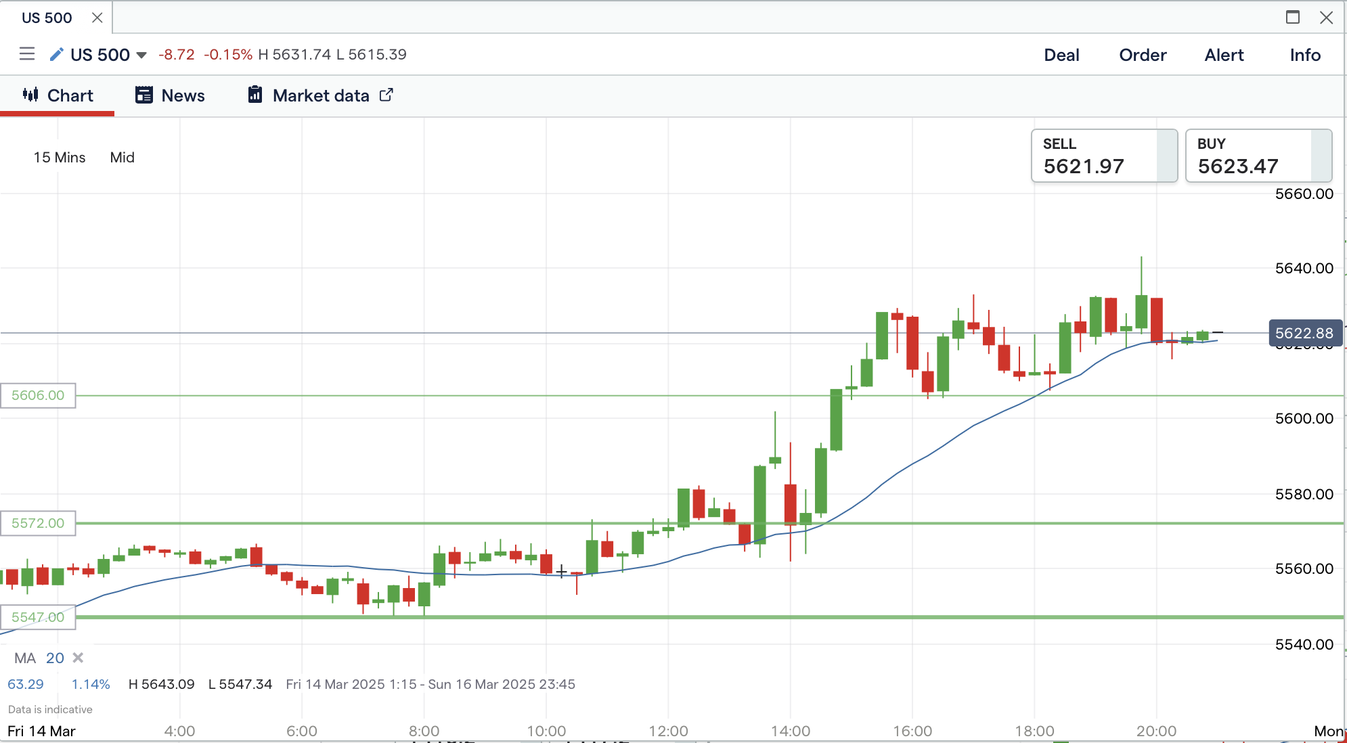The height and width of the screenshot is (743, 1347).
Task: Open the News tab
Action: tap(171, 95)
